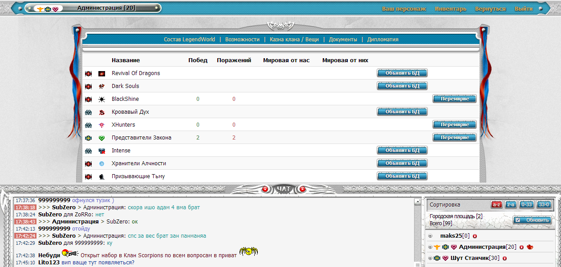The width and height of the screenshot is (561, 267).
Task: Click the ЧАТ label on divider
Action: [284, 189]
